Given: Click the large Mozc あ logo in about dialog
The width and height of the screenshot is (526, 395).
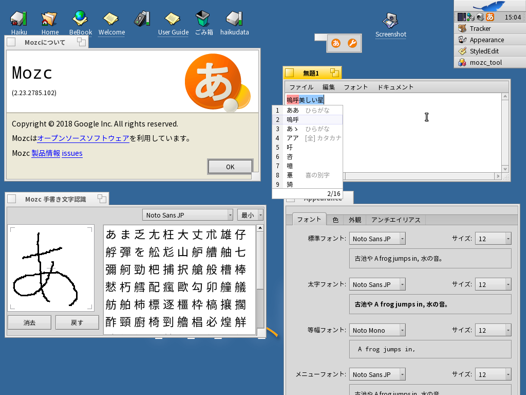Looking at the screenshot, I should click(217, 82).
